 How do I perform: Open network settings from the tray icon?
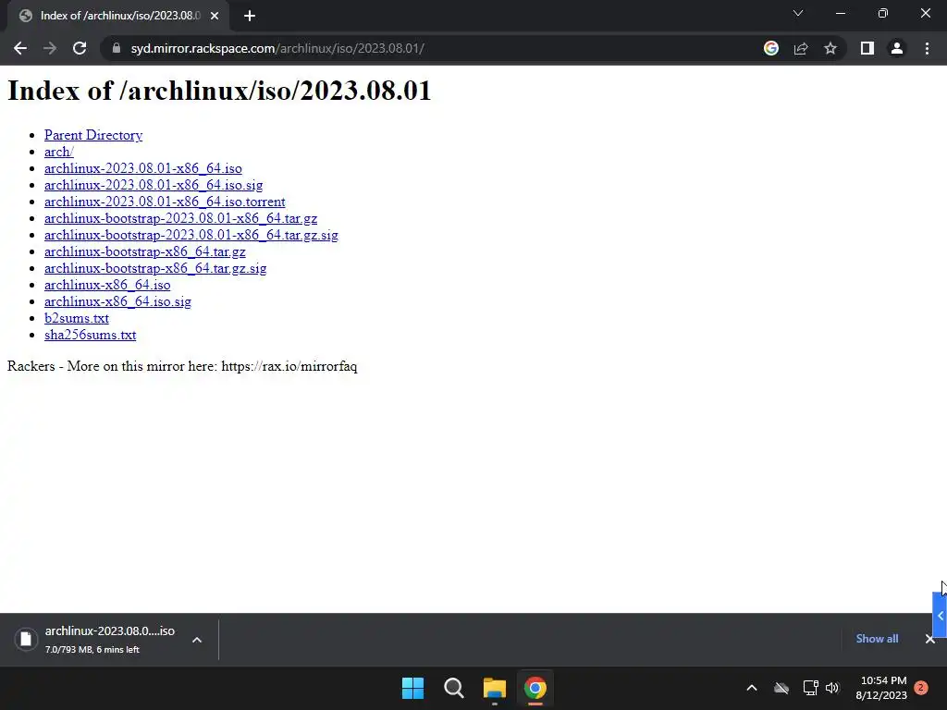810,688
